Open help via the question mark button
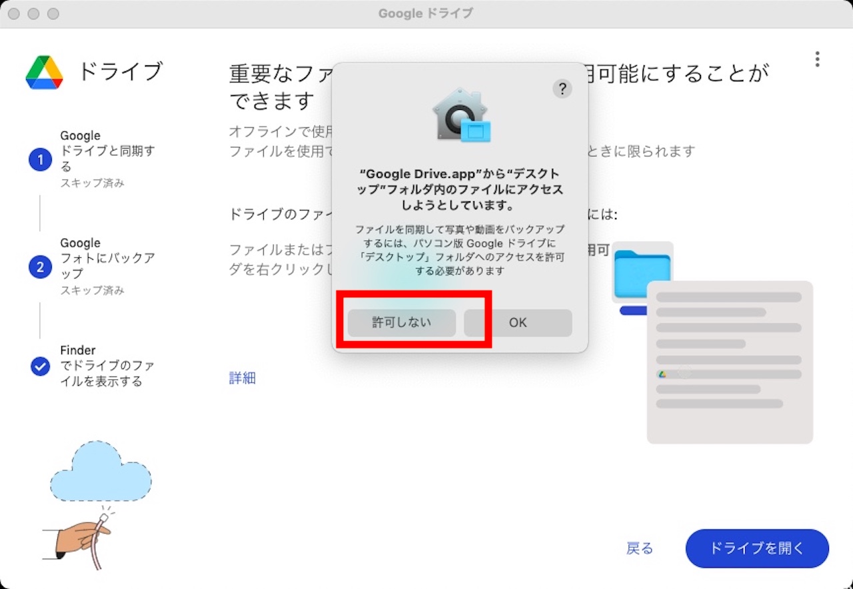 click(x=562, y=89)
